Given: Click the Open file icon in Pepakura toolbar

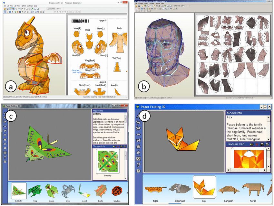Looking at the screenshot, I should pyautogui.click(x=4, y=8).
